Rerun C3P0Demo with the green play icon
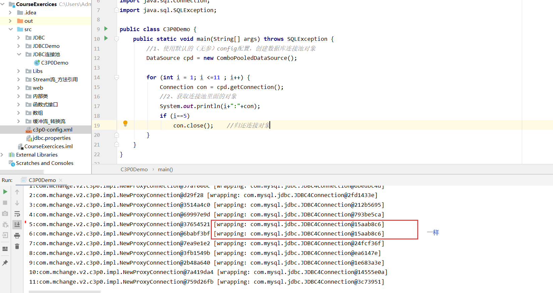The width and height of the screenshot is (553, 293). [5, 192]
